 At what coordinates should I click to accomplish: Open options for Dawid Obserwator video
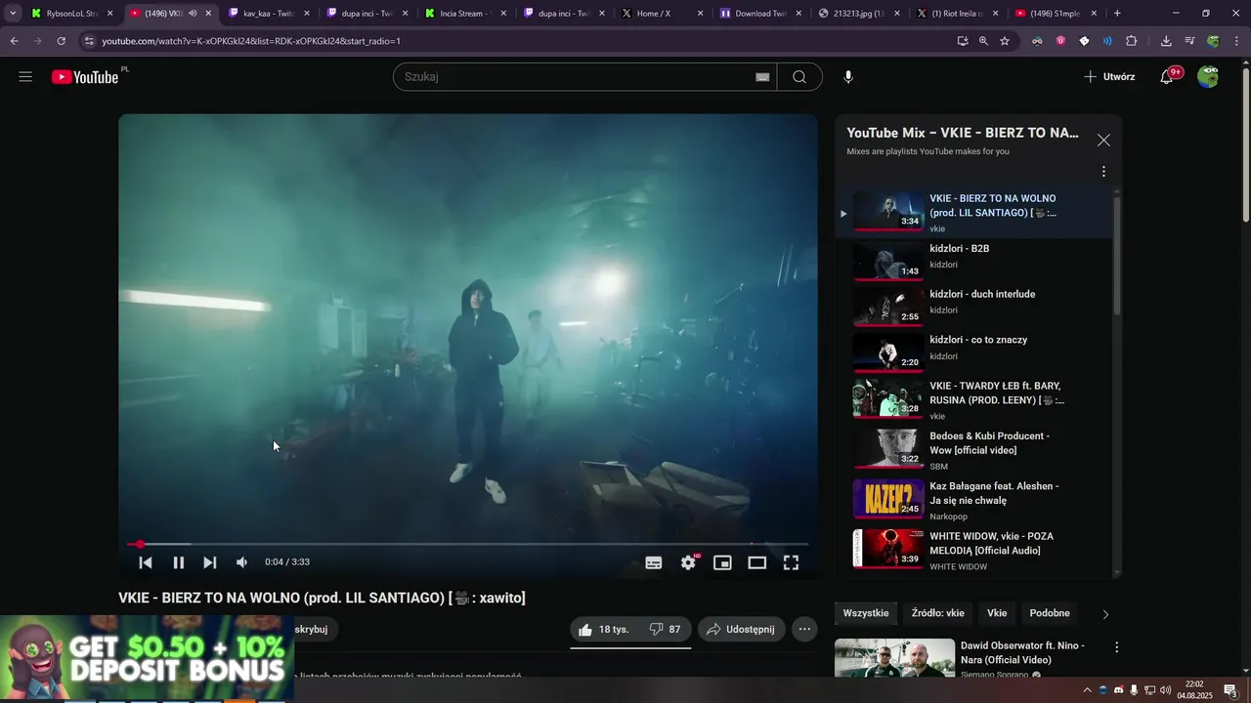click(x=1116, y=647)
